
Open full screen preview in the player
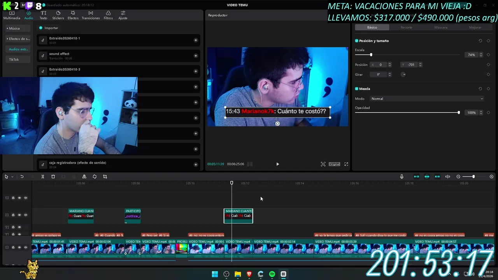click(x=346, y=164)
